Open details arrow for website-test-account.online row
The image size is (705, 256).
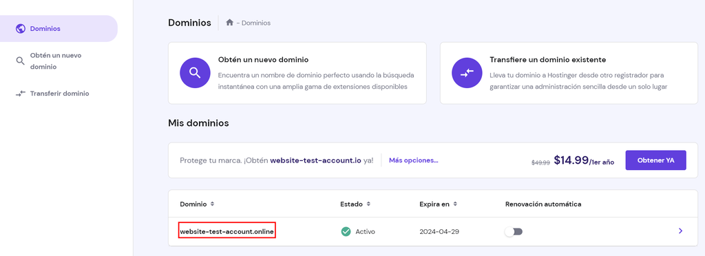click(x=680, y=231)
